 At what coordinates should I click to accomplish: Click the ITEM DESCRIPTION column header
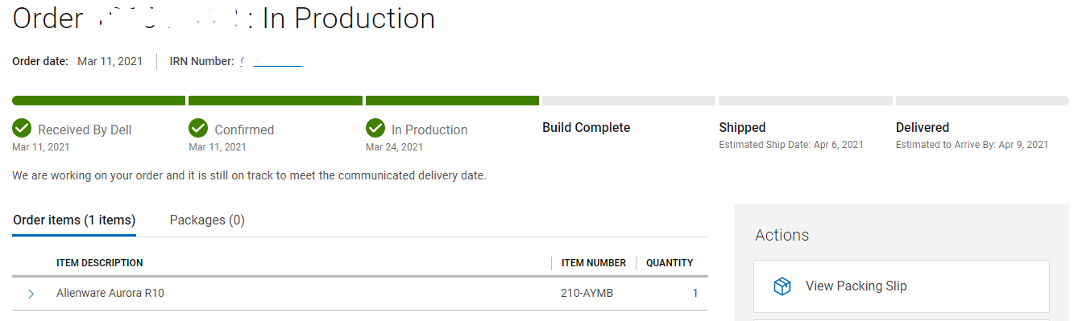(x=100, y=263)
